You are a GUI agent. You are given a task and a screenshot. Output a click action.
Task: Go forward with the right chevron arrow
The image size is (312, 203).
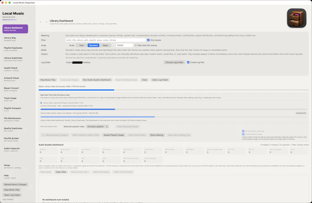point(46,22)
